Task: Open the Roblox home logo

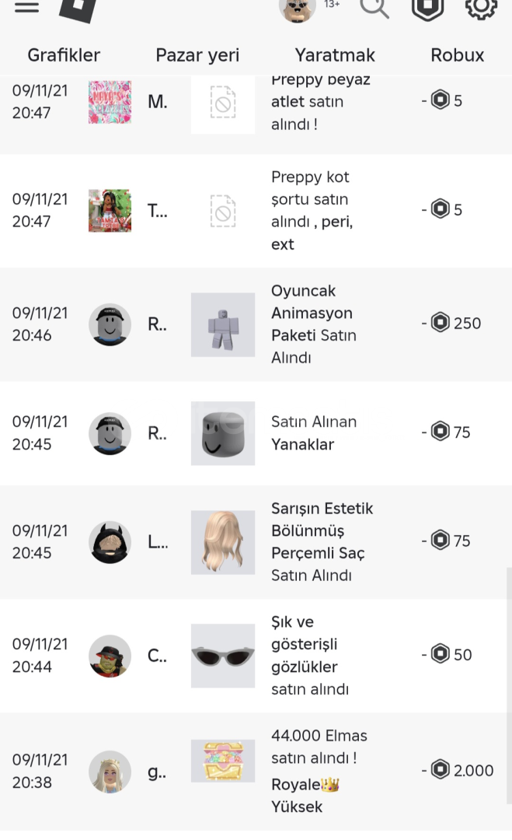Action: pos(78,8)
